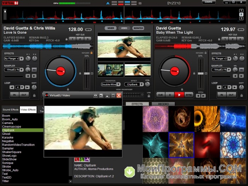
Task: Switch to the VIDEO panel
Action: [124, 28]
